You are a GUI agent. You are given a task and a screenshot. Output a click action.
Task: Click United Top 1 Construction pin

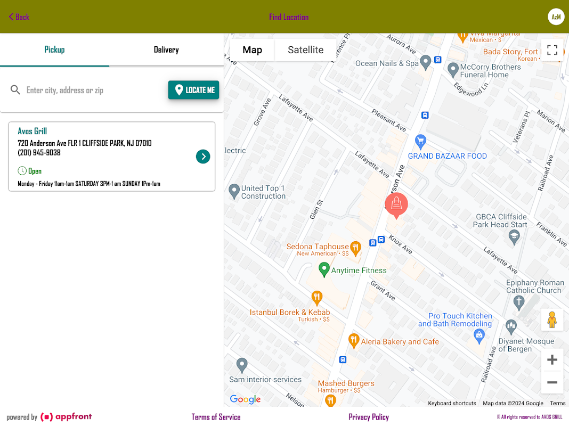click(234, 191)
